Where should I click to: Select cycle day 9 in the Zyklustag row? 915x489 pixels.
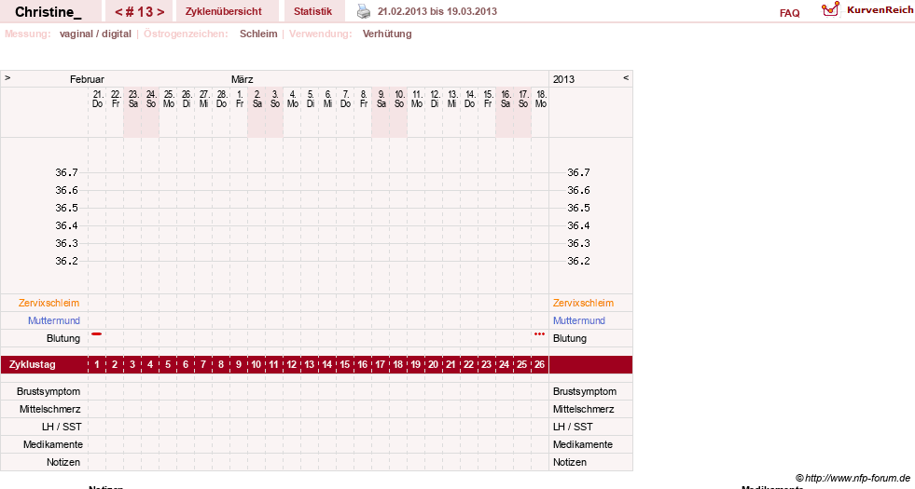(x=239, y=364)
